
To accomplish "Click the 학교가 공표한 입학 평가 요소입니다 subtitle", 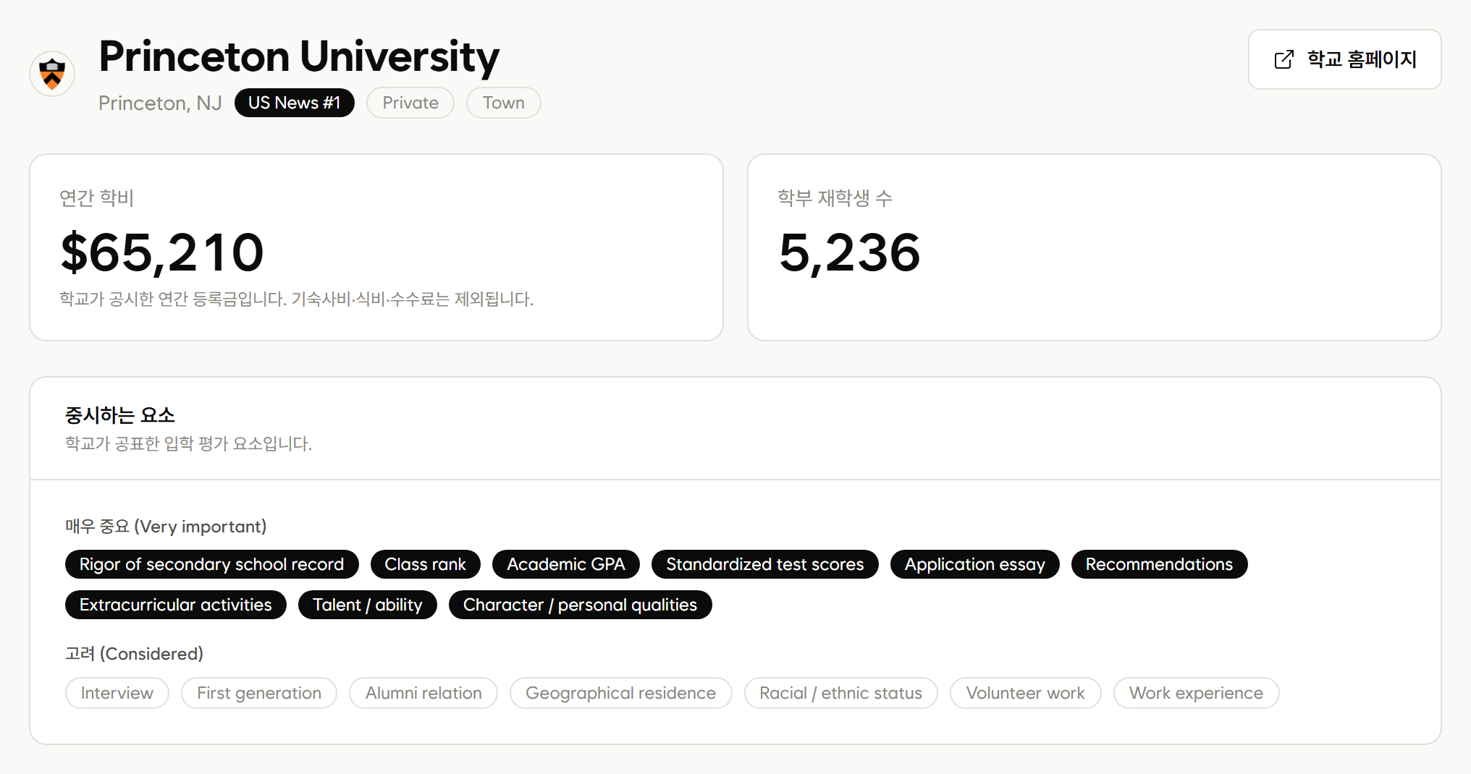I will coord(188,443).
